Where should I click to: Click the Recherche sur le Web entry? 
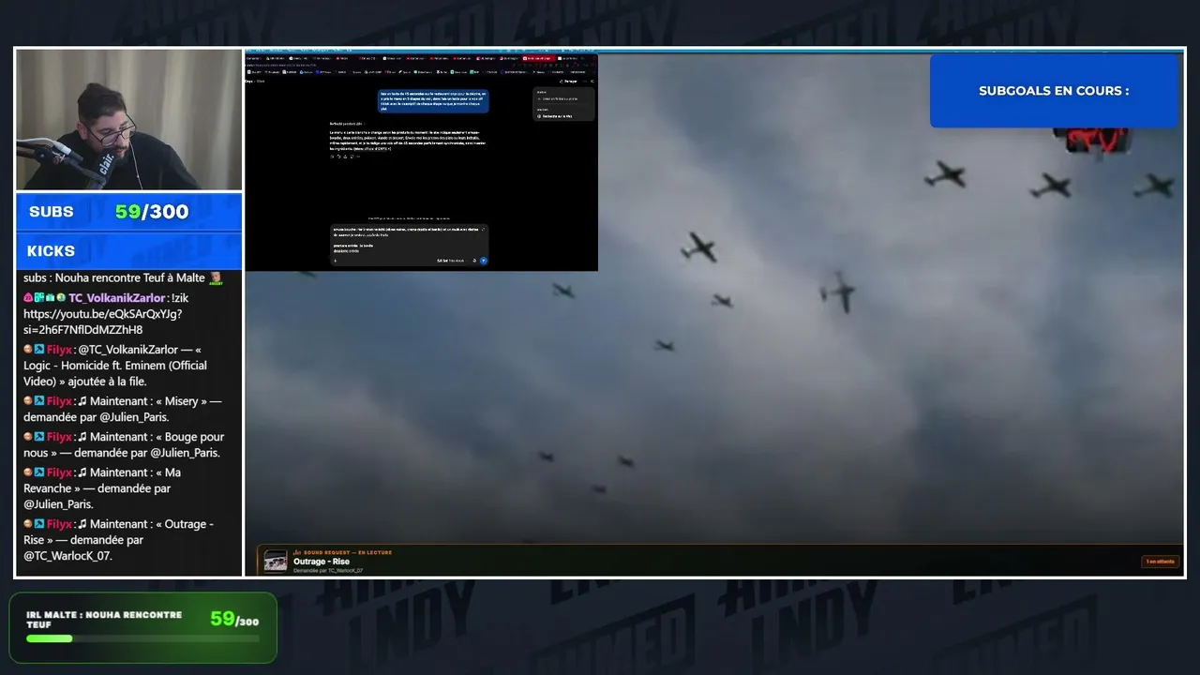557,116
